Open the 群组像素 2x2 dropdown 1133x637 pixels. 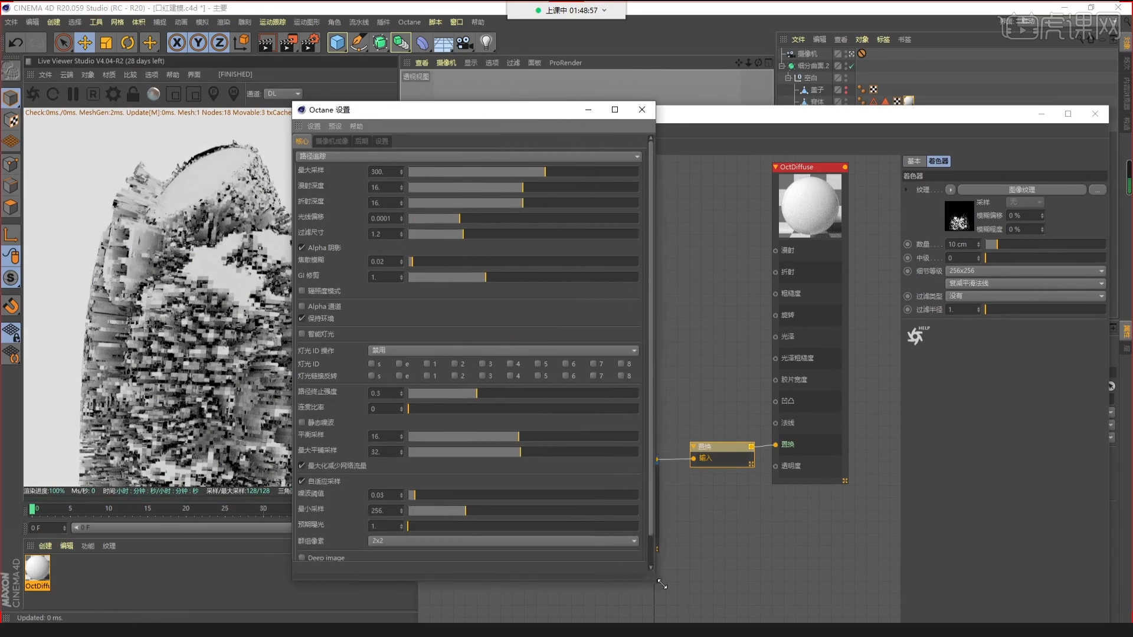click(503, 541)
